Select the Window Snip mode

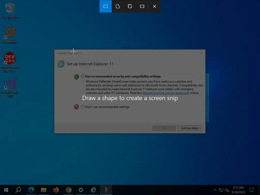point(130,6)
